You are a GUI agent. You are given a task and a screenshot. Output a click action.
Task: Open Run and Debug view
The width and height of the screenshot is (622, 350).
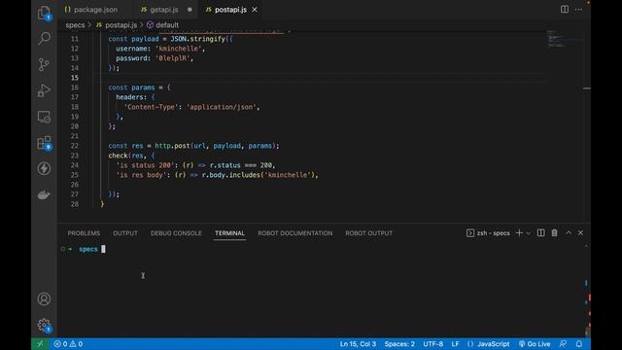(44, 90)
